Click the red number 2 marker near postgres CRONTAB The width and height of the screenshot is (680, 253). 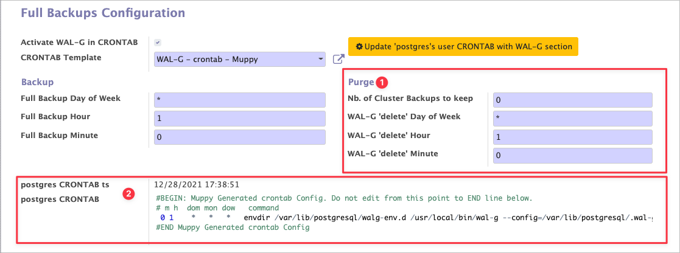click(128, 194)
